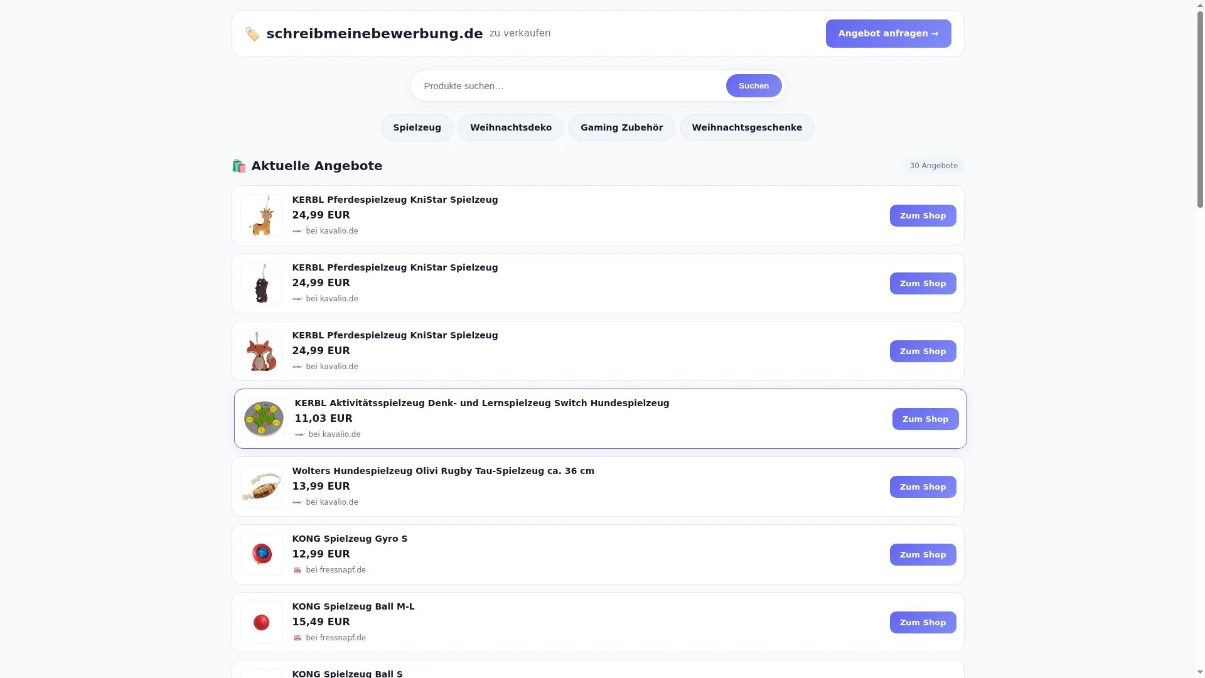This screenshot has width=1205, height=678.
Task: Click Zum Shop for Wolters Olivi Rugby toy
Action: (x=923, y=487)
